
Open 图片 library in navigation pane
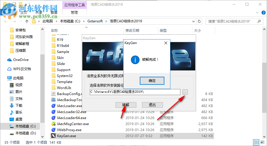19,92
